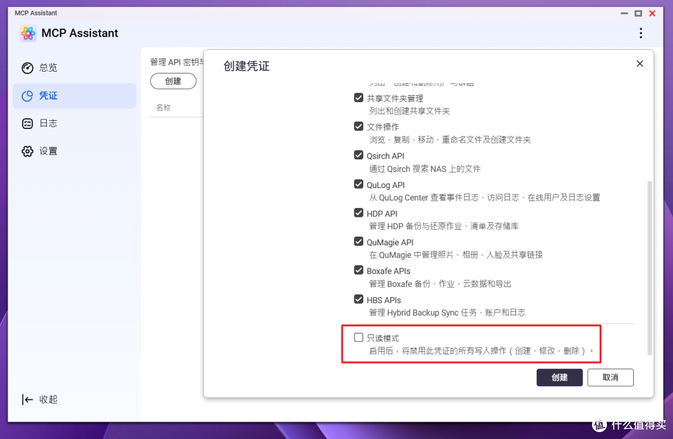Click the 日志 list icon in sidebar
Image resolution: width=673 pixels, height=439 pixels.
[x=27, y=123]
